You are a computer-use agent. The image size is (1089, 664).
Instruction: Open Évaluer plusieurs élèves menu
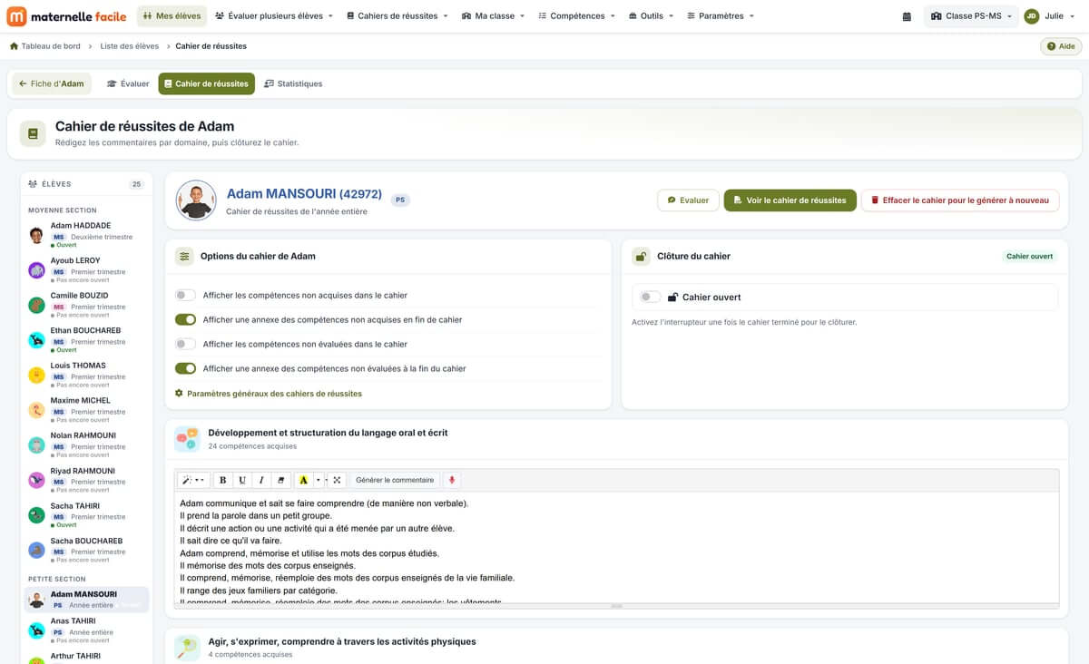coord(274,16)
